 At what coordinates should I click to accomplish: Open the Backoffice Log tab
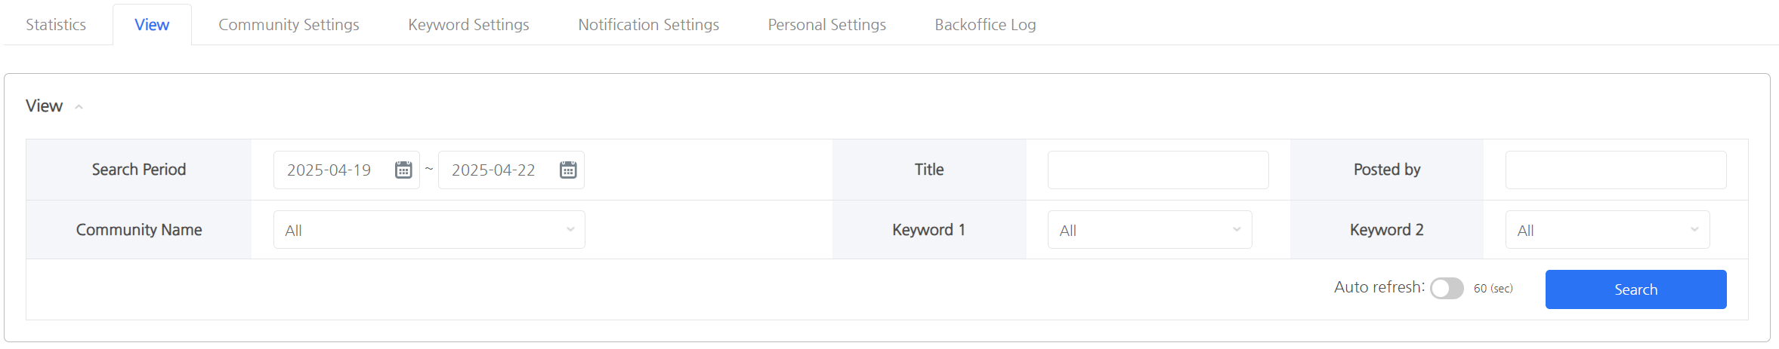point(985,25)
